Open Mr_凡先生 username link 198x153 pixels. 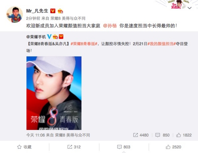click(x=37, y=11)
